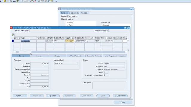Click the Close Form toolbar icon
This screenshot has width=191, height=107.
tap(18, 1)
